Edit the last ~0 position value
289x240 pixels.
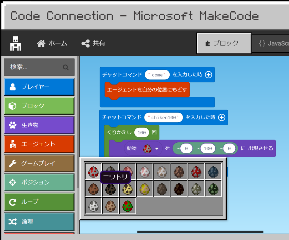coord(229,149)
